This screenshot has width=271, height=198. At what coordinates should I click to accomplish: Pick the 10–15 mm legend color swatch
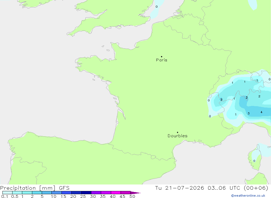click(x=57, y=193)
